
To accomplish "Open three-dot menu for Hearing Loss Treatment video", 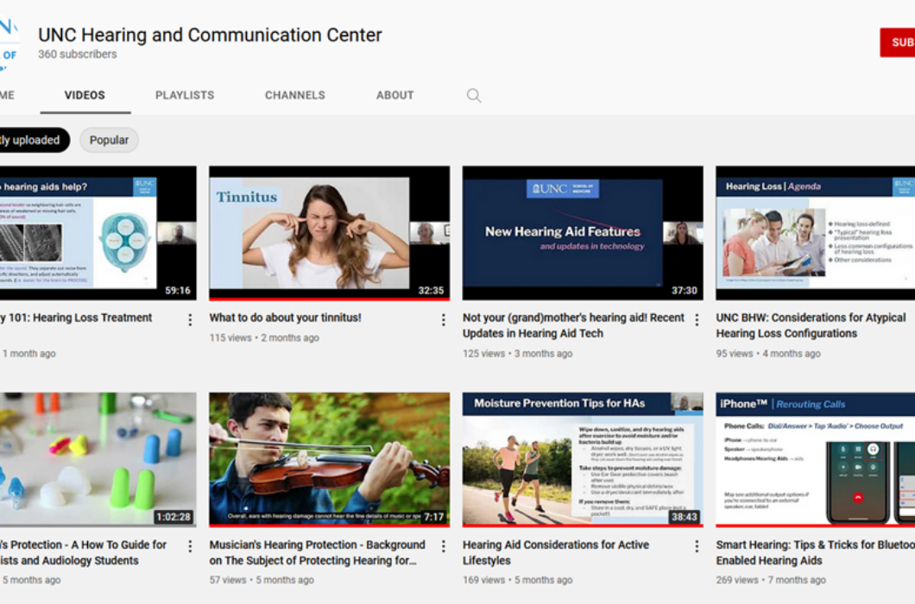I will (190, 320).
